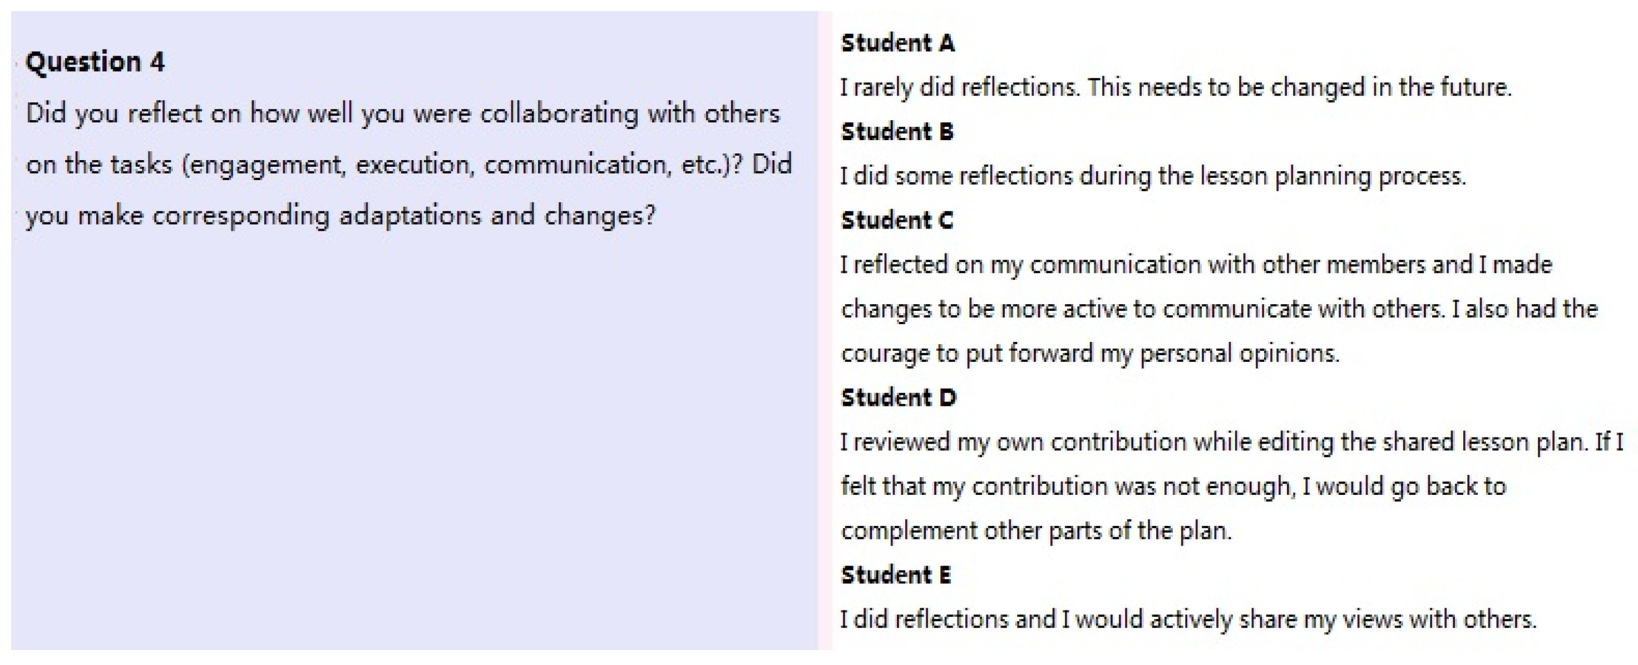Viewport: 1638px width, 665px height.
Task: Select Student A's response "I rarely did reflections"
Action: tap(1175, 87)
